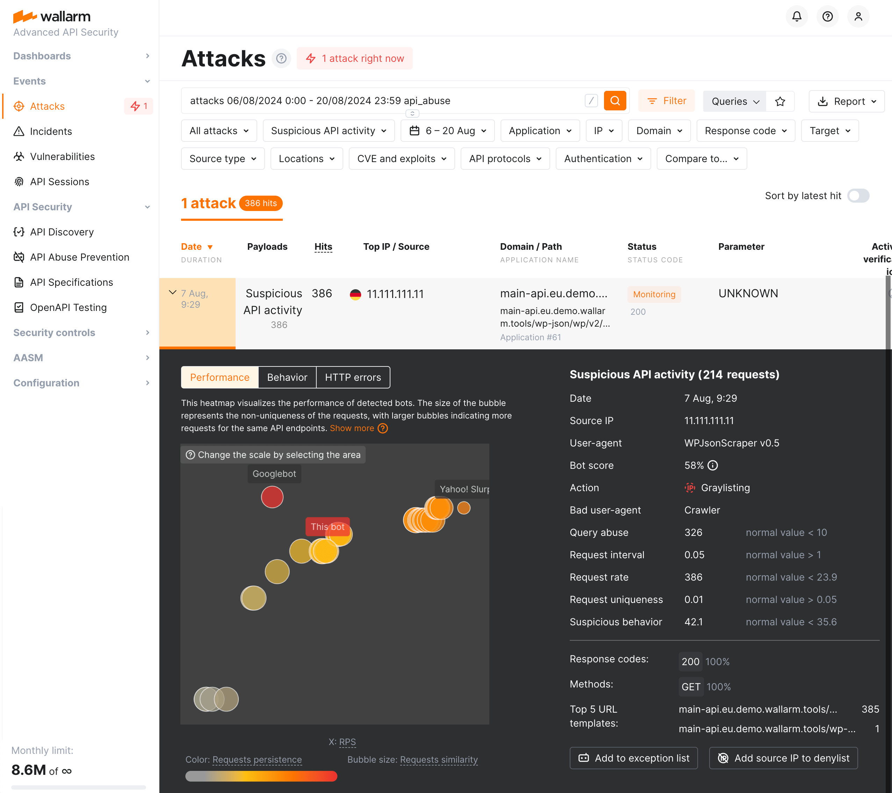Viewport: 892px width, 793px height.
Task: Open the Queries dropdown
Action: click(734, 101)
